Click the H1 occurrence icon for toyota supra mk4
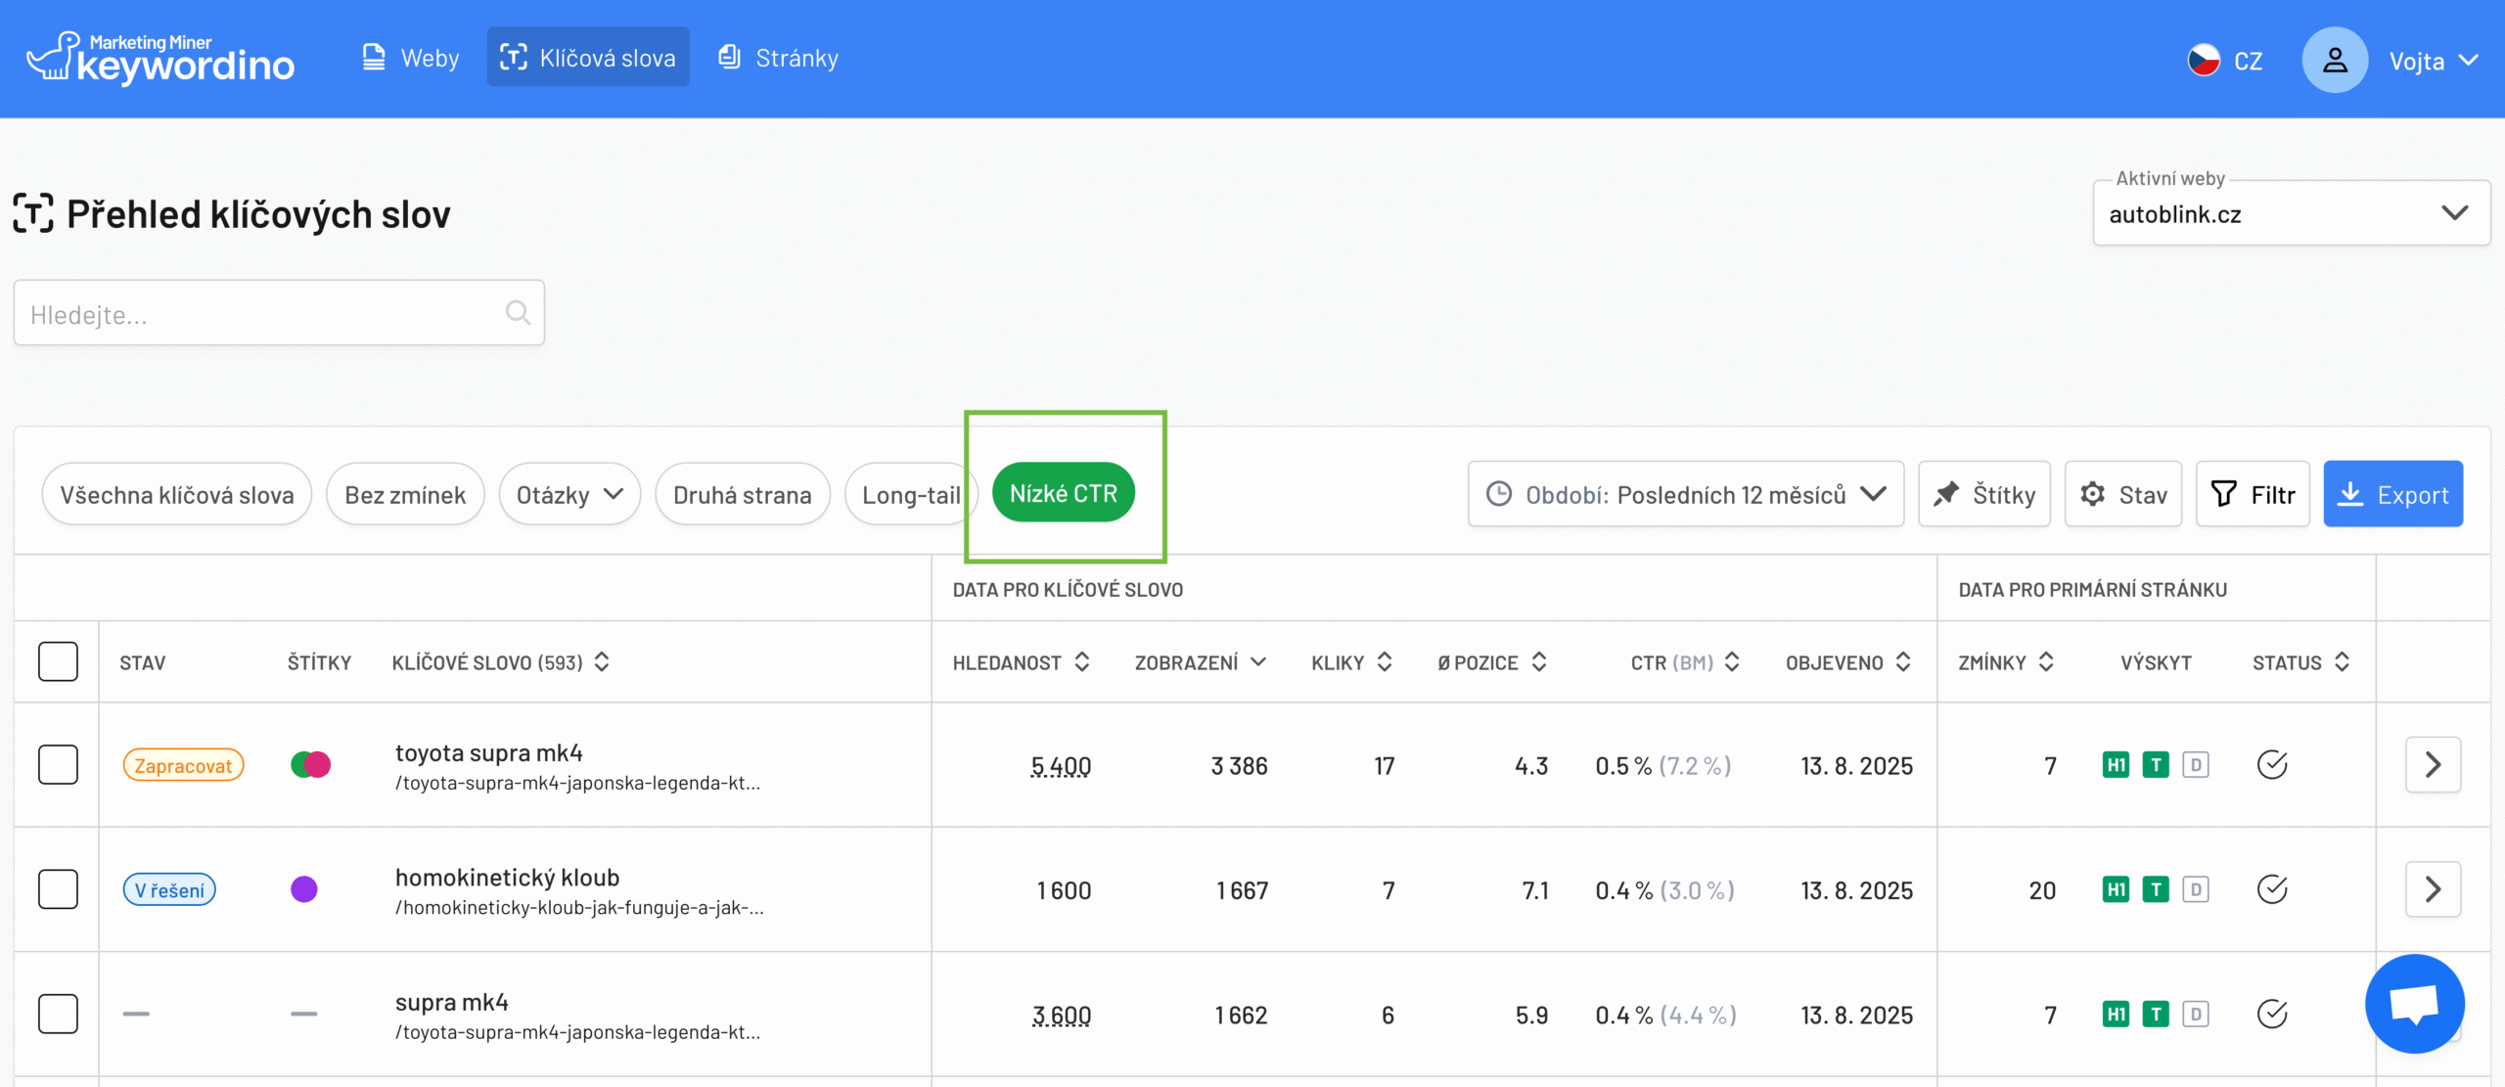2505x1087 pixels. pyautogui.click(x=2116, y=765)
